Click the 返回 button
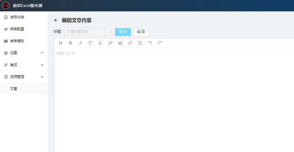 pos(141,32)
